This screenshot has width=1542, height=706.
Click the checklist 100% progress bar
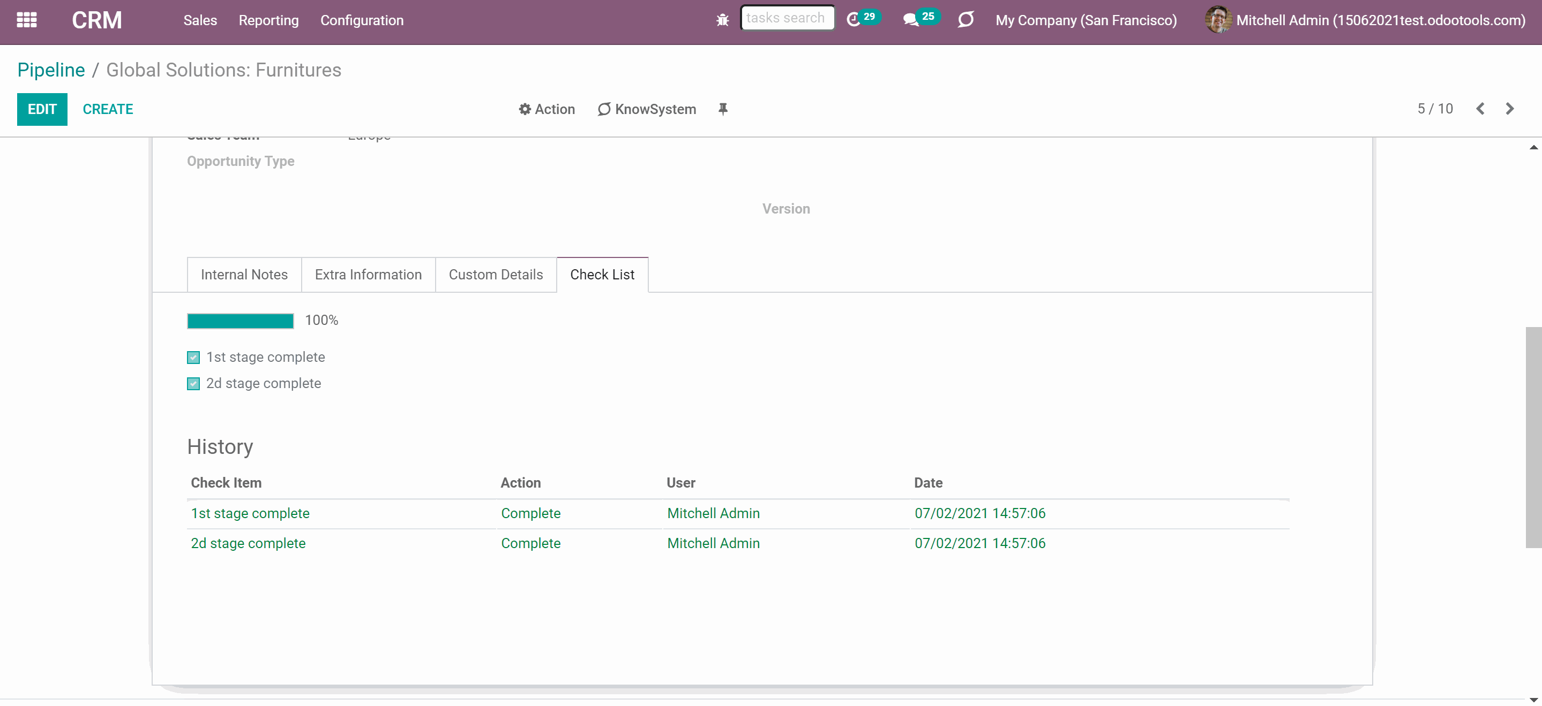240,321
